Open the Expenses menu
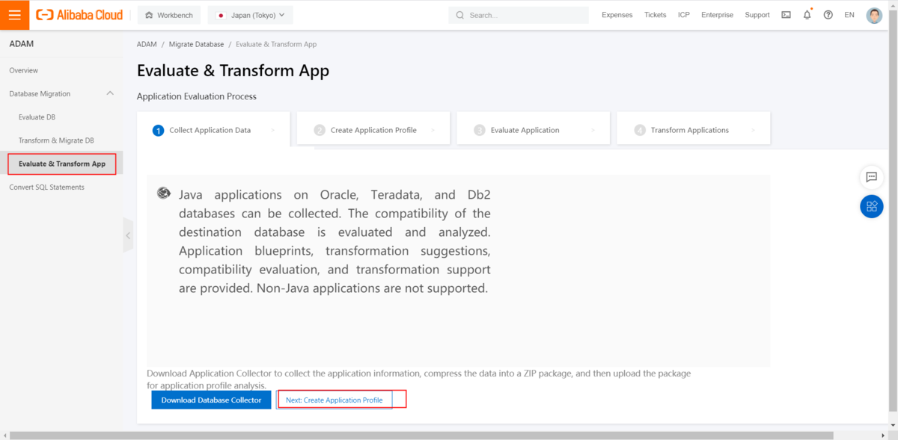This screenshot has height=440, width=898. 617,15
